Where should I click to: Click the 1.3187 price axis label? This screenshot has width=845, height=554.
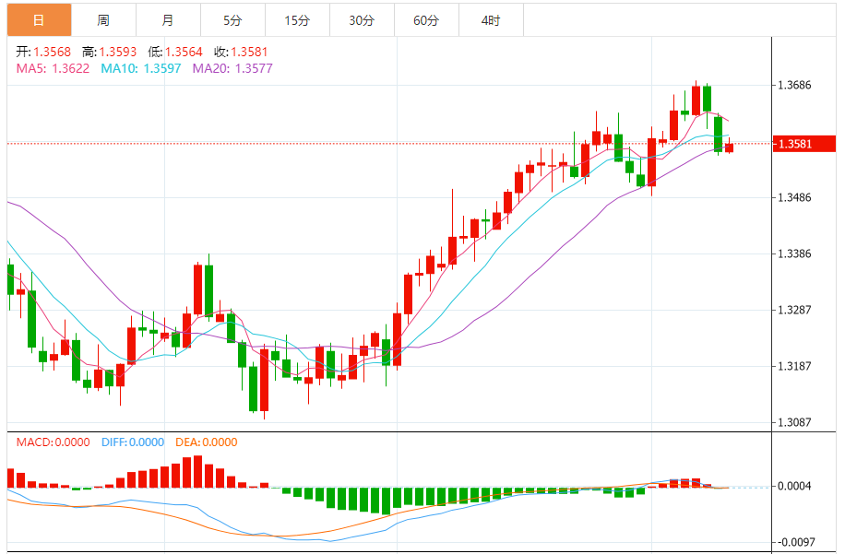794,366
